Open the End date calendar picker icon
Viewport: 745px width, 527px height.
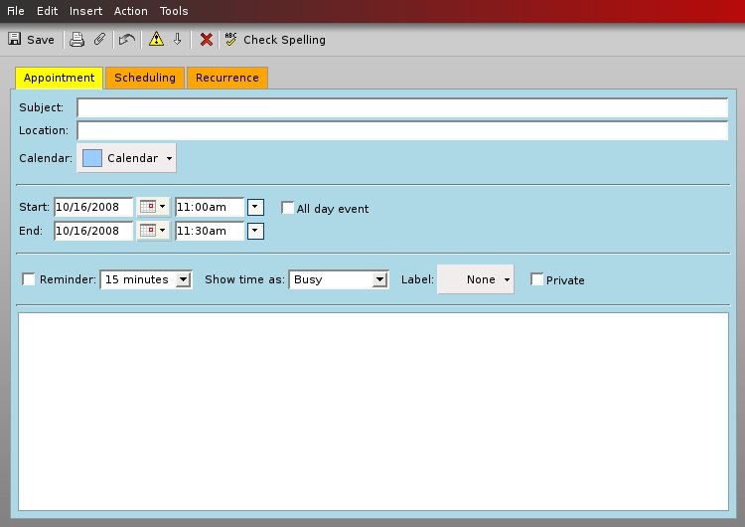pyautogui.click(x=152, y=231)
